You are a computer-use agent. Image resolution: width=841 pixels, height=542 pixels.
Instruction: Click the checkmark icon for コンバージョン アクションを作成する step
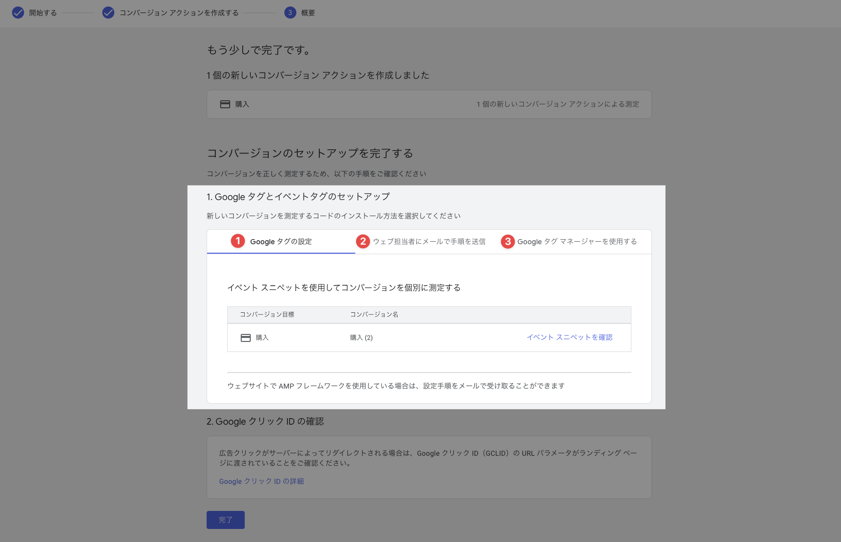tap(108, 13)
